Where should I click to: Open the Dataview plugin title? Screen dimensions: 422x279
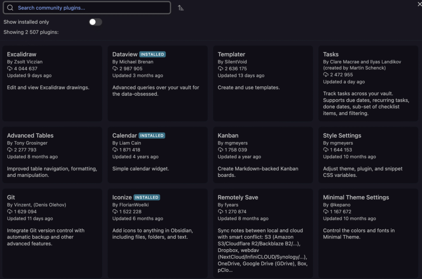pos(125,54)
